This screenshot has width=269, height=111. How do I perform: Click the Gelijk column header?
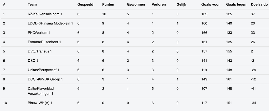(182, 4)
